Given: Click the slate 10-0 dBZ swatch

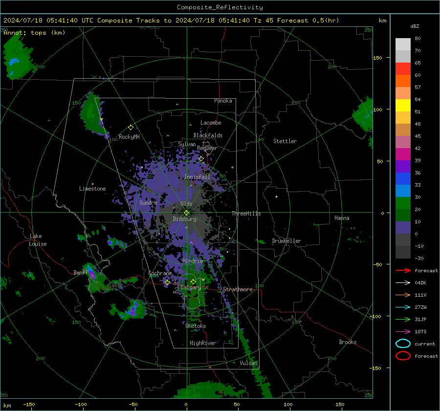Looking at the screenshot, I should coord(403,228).
